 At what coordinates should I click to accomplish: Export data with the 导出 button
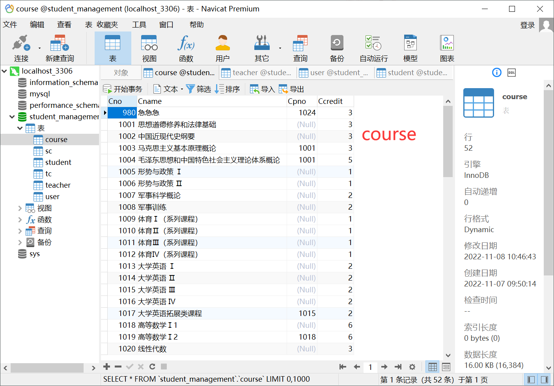tap(291, 89)
